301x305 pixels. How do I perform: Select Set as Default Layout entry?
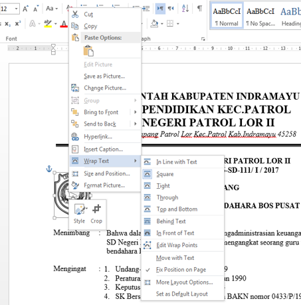(182, 294)
